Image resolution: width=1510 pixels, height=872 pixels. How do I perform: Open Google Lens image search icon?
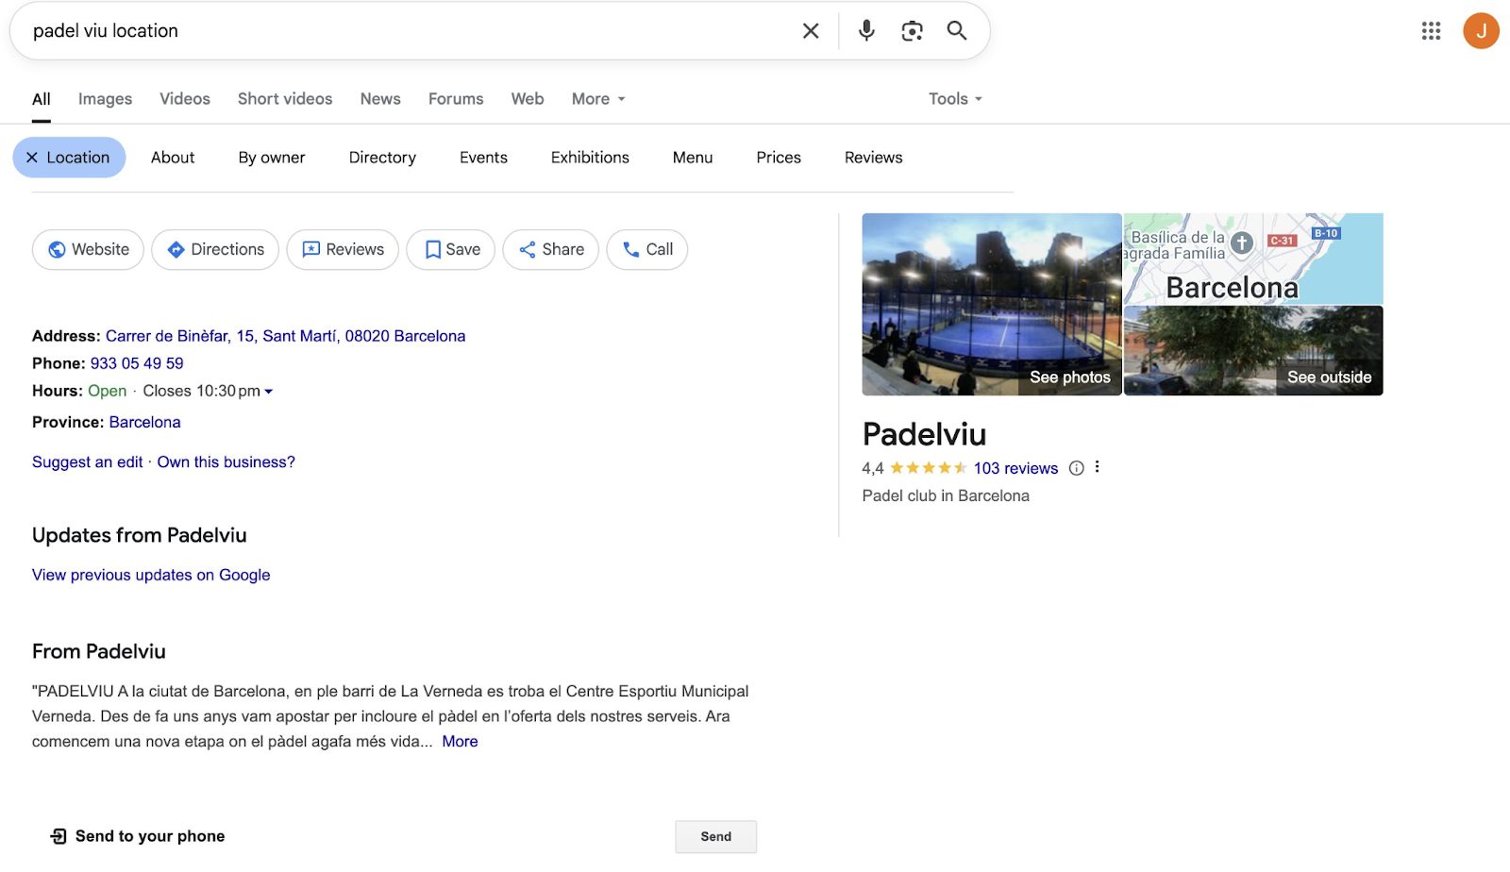912,31
